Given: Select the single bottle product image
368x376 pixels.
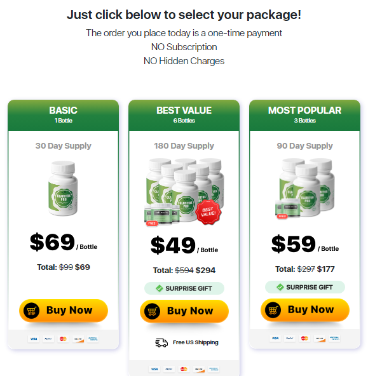Looking at the screenshot, I should [63, 189].
